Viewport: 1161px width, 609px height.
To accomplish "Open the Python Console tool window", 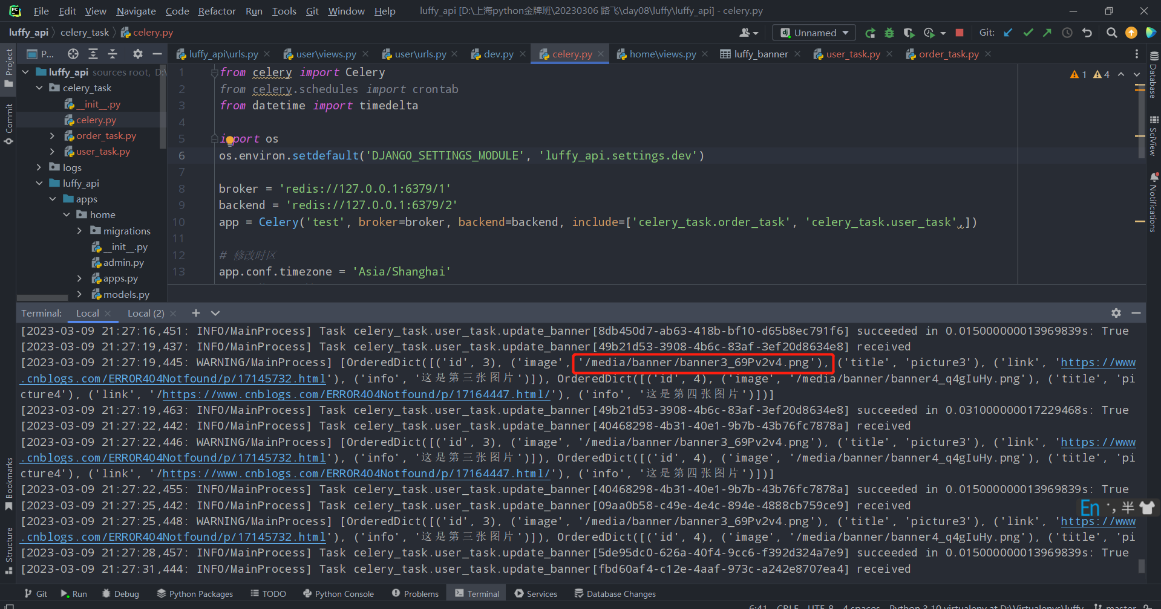I will tap(339, 594).
